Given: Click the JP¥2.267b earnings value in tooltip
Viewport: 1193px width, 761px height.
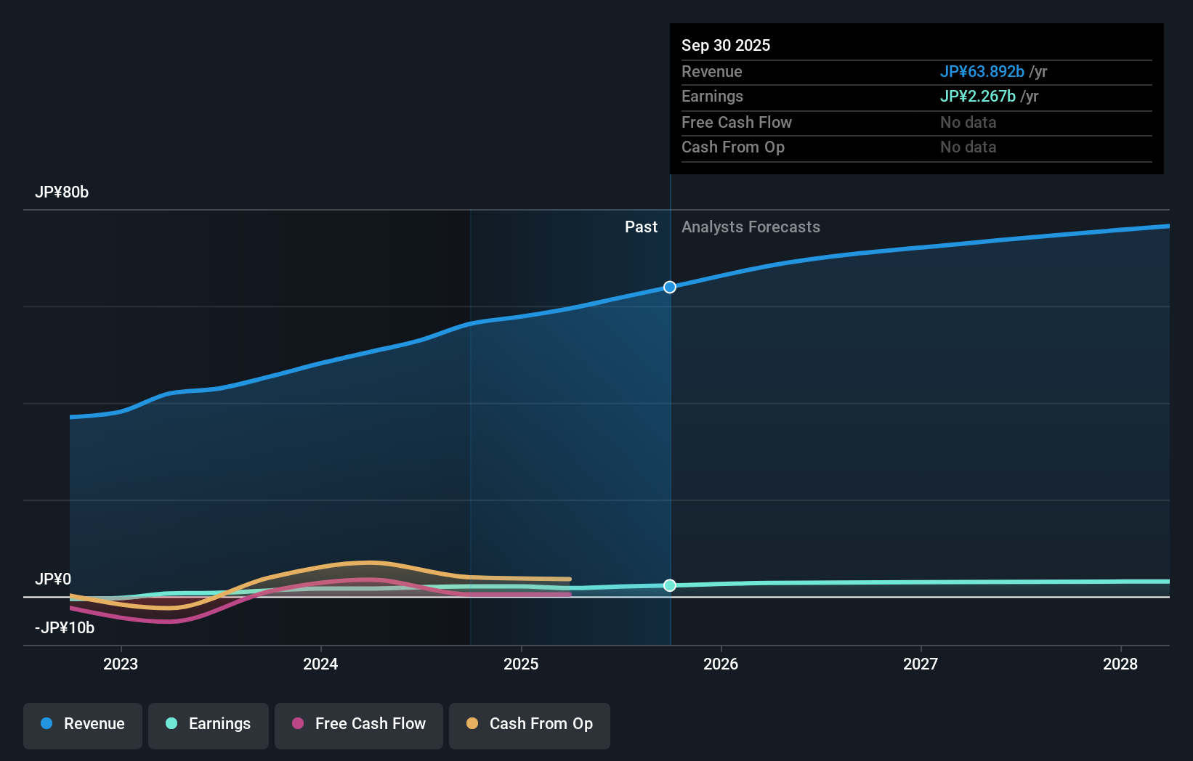Looking at the screenshot, I should pos(978,96).
